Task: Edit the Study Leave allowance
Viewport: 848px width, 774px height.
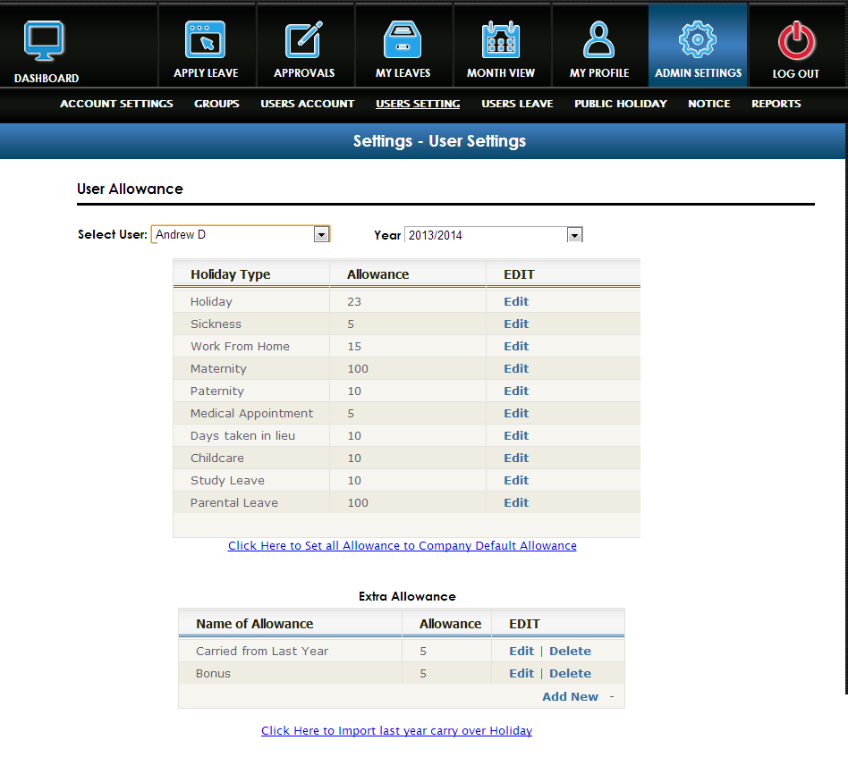Action: click(516, 481)
